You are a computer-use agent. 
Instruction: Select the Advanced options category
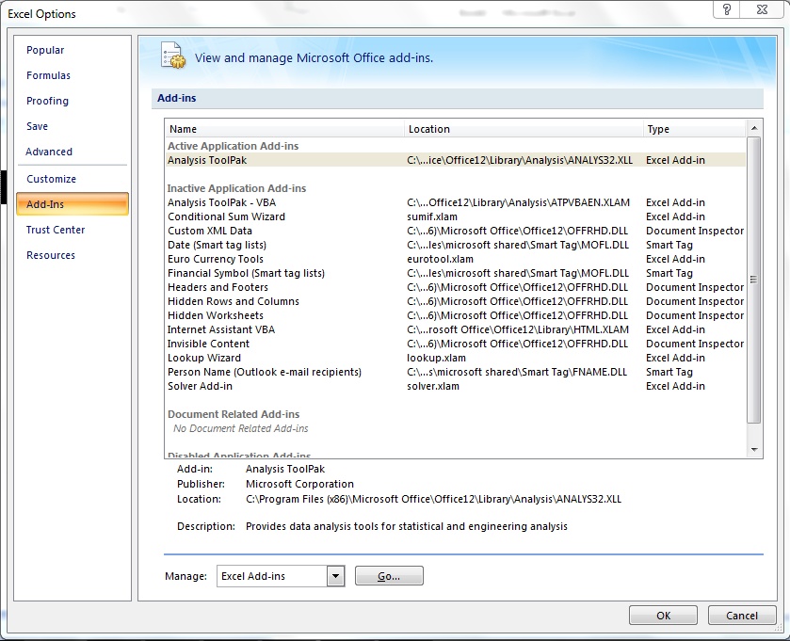49,152
